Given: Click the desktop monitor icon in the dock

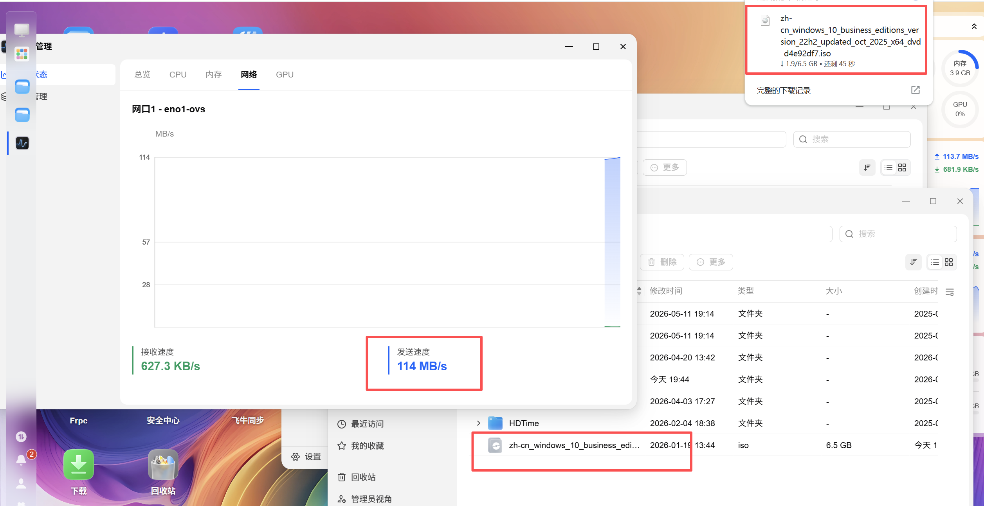Looking at the screenshot, I should point(22,30).
